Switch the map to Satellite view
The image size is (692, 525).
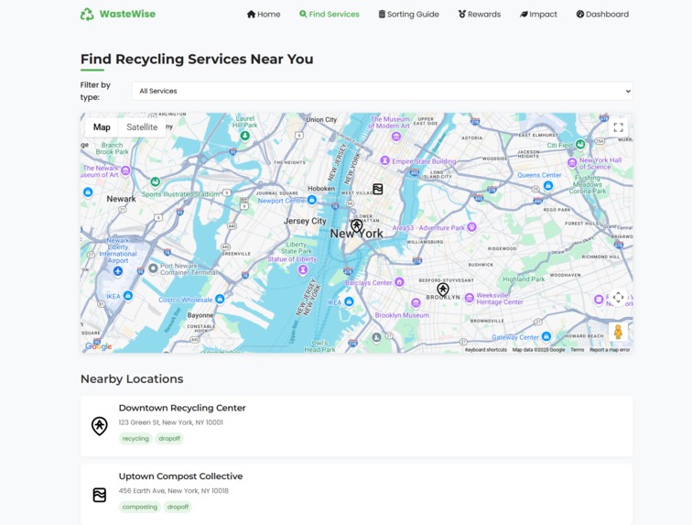click(x=142, y=127)
